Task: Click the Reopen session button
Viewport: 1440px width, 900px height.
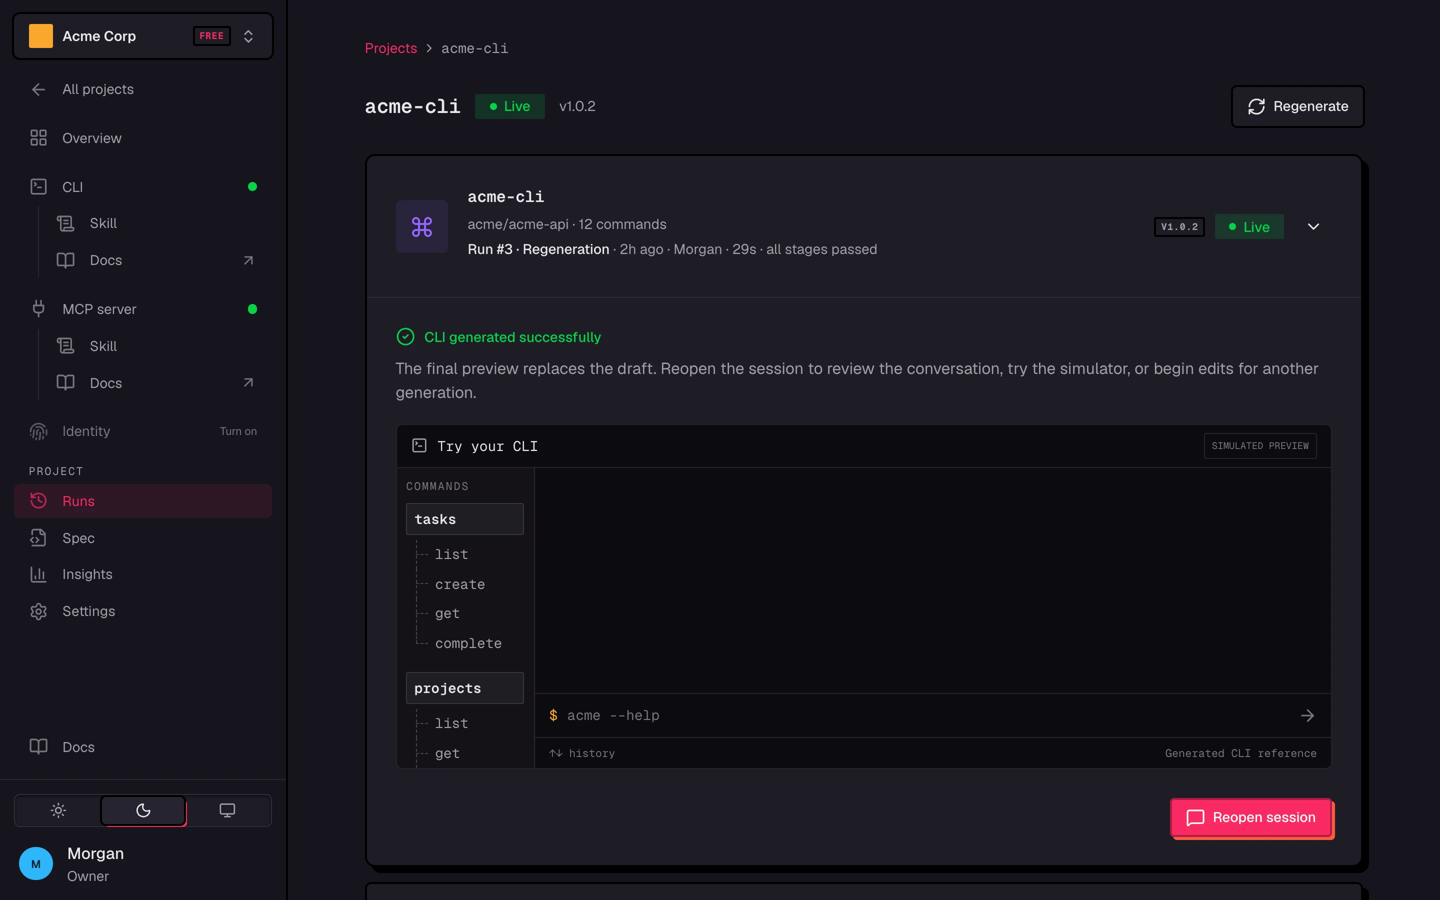Action: click(1251, 817)
